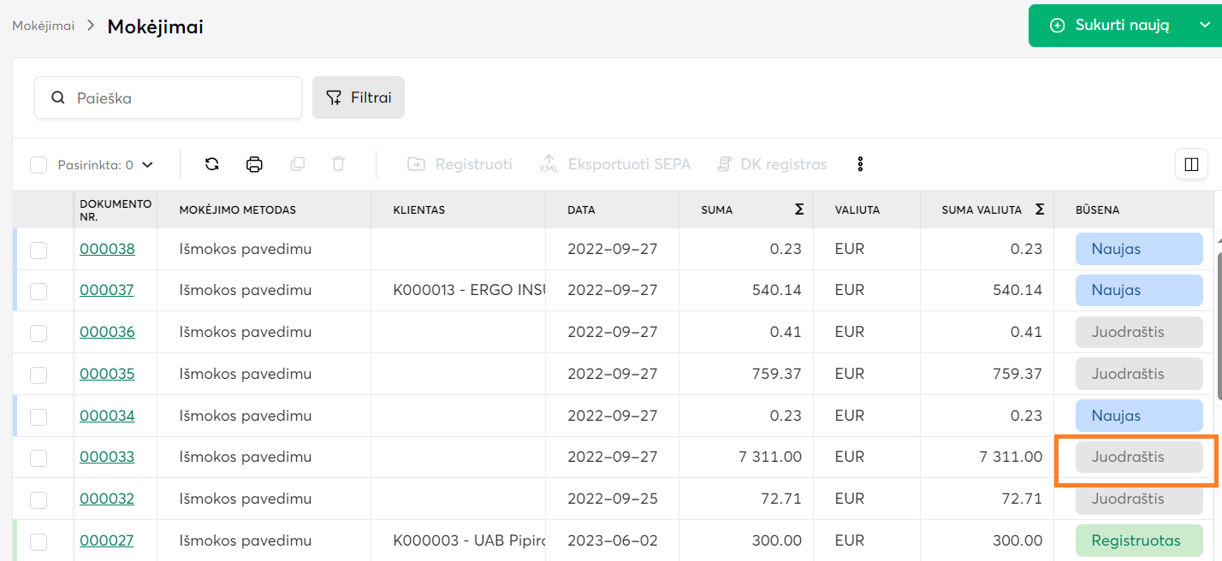Open the Filtrai filter panel

pos(359,97)
